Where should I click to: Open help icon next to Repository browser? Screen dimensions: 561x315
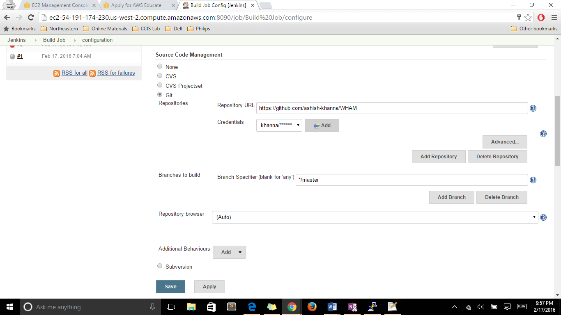[x=543, y=217]
